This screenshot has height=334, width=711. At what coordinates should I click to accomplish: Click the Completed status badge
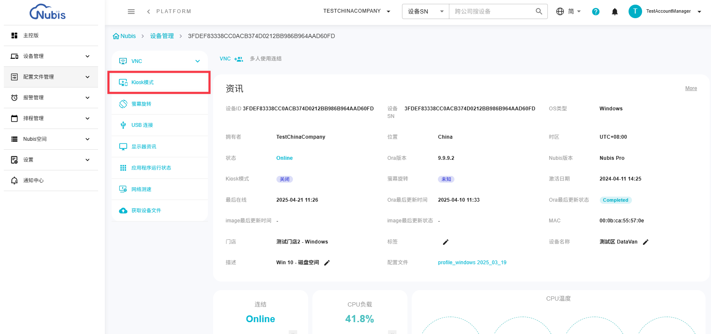(615, 200)
